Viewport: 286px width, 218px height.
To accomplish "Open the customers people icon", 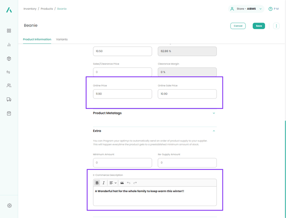I will (9, 86).
